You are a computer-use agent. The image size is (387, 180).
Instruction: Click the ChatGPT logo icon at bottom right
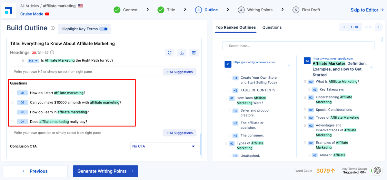[x=377, y=170]
